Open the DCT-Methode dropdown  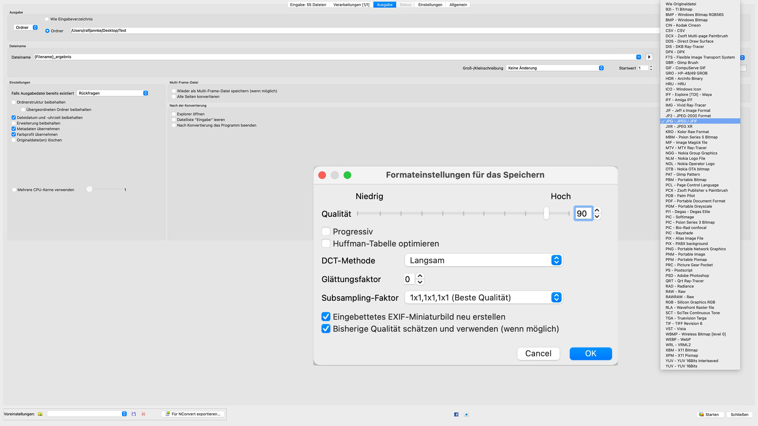[x=483, y=260]
